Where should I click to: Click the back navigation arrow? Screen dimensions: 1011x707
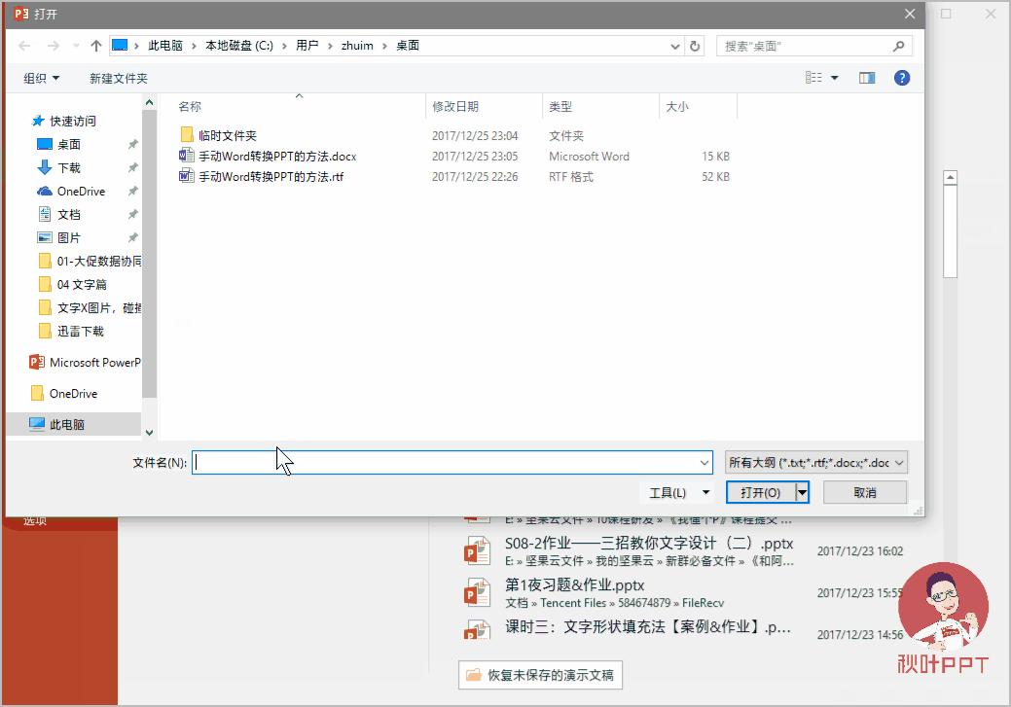(24, 46)
